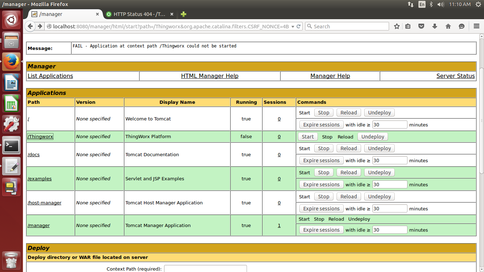Open the /manager path link
The width and height of the screenshot is (484, 272).
[39, 225]
